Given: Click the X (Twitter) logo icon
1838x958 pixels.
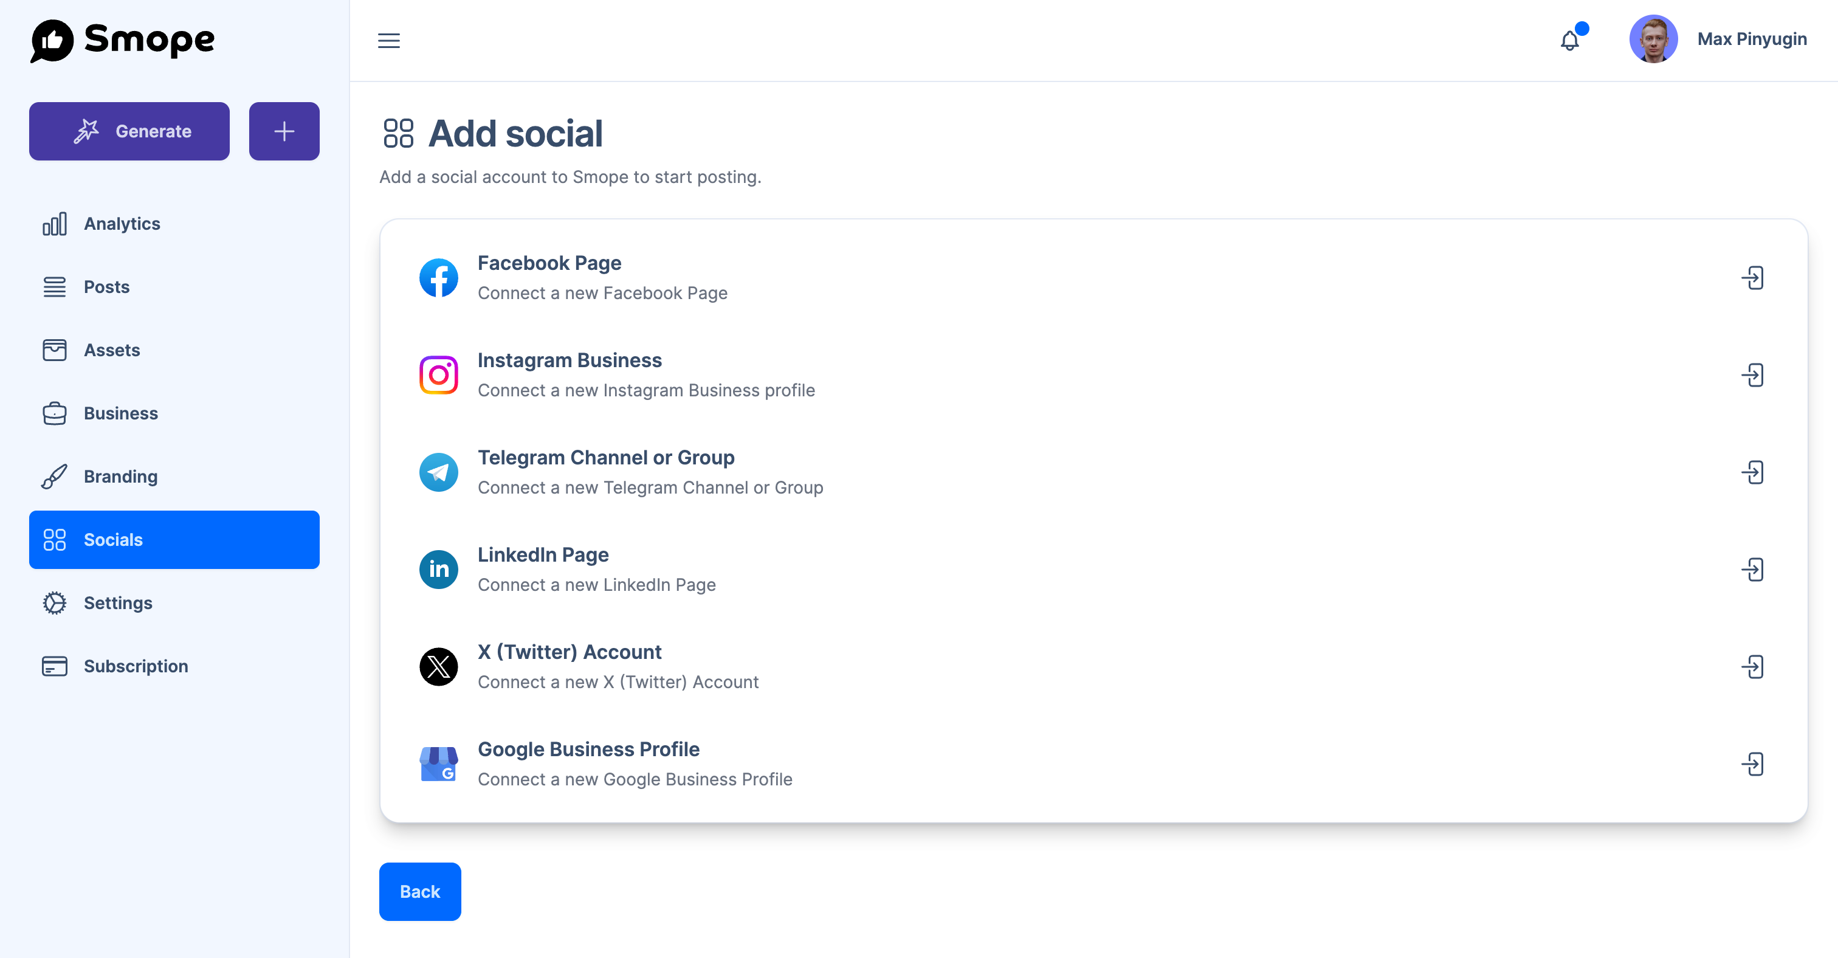Looking at the screenshot, I should click(438, 667).
